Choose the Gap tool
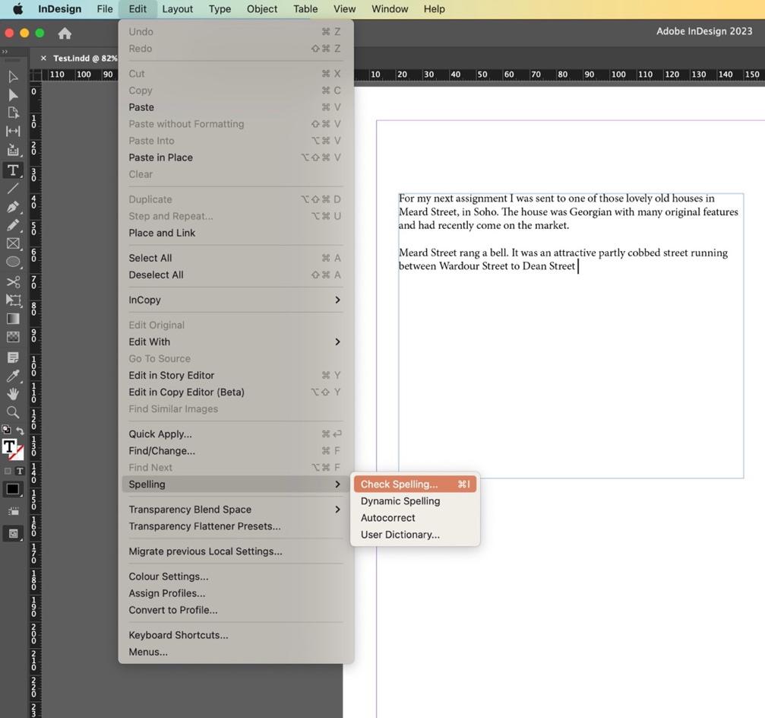765x718 pixels. tap(13, 131)
